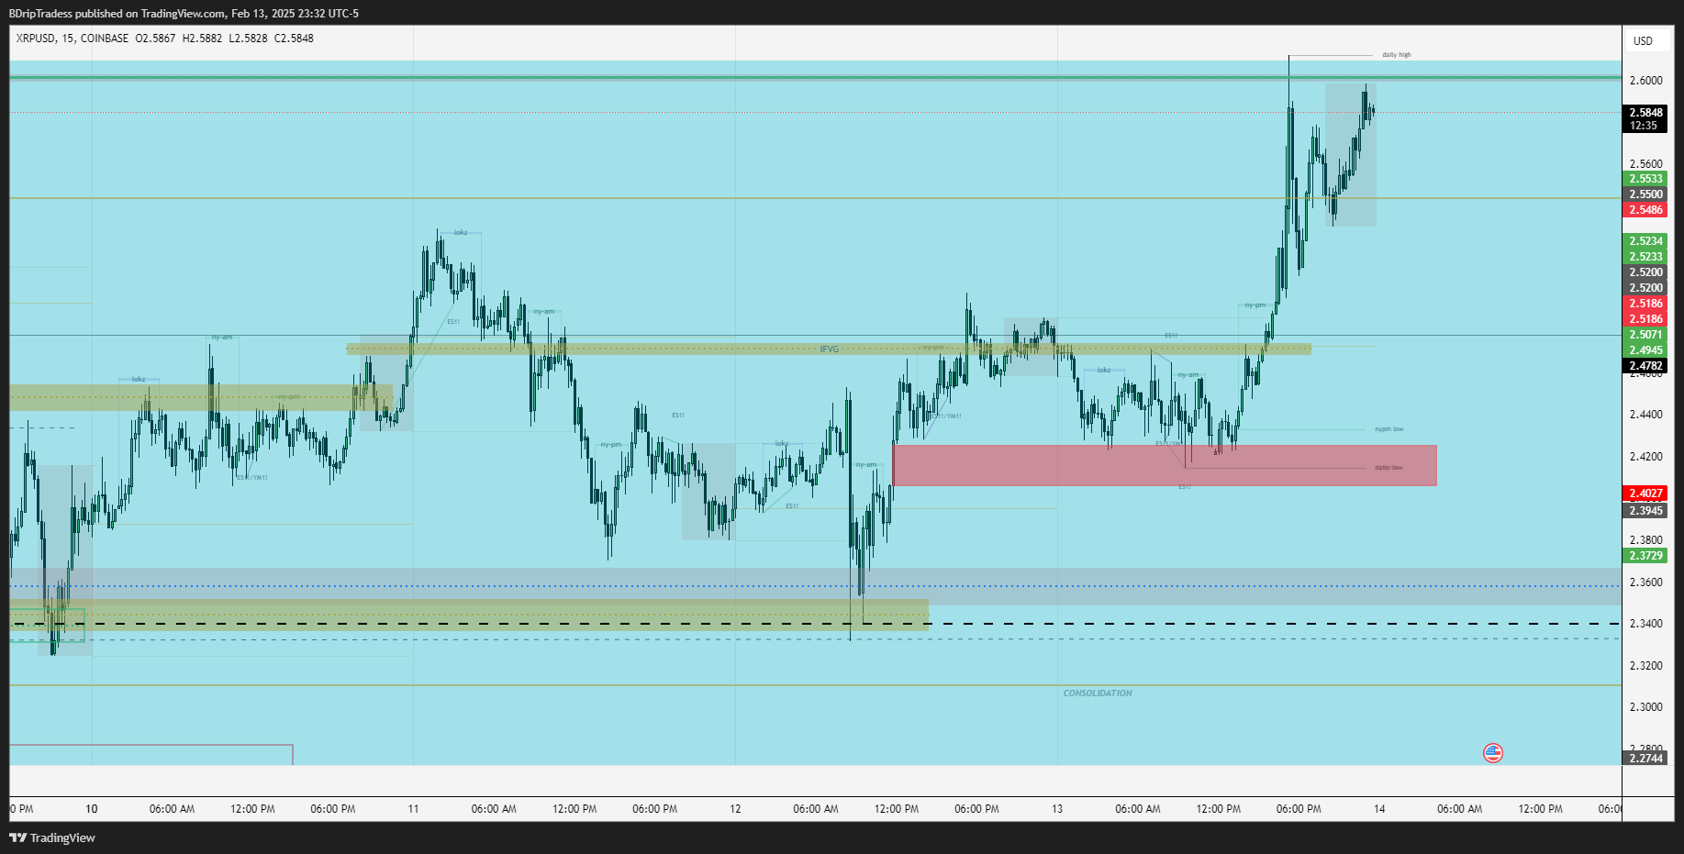The image size is (1684, 854).
Task: Click the date 12 on time axis
Action: [x=735, y=809]
